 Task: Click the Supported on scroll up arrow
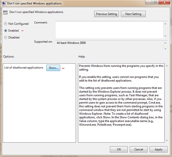[x=165, y=43]
